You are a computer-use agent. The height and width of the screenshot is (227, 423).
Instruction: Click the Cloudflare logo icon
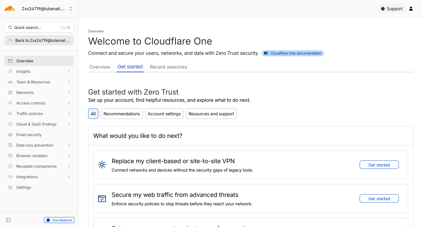[x=10, y=9]
